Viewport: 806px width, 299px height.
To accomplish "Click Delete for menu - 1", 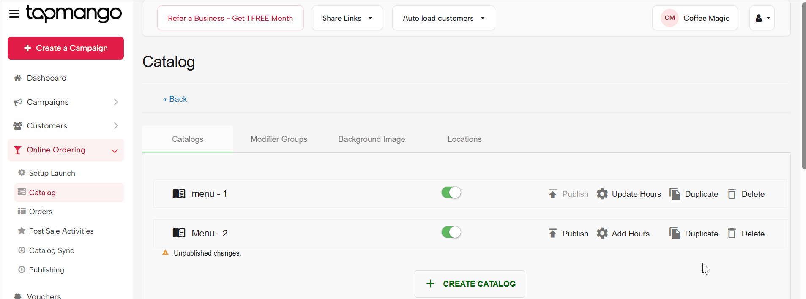I will [x=746, y=194].
